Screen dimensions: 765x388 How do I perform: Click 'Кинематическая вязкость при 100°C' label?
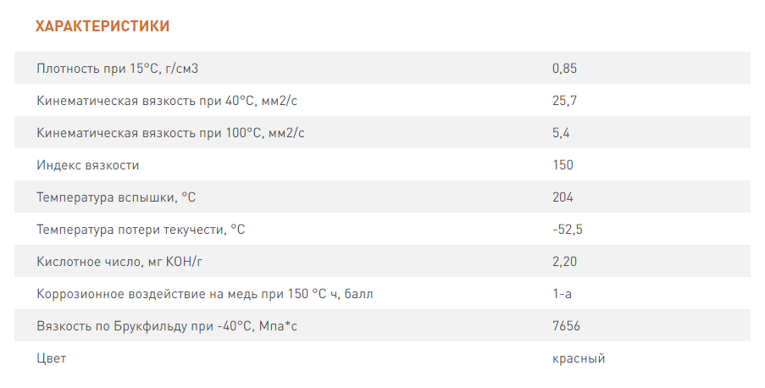[x=170, y=133]
